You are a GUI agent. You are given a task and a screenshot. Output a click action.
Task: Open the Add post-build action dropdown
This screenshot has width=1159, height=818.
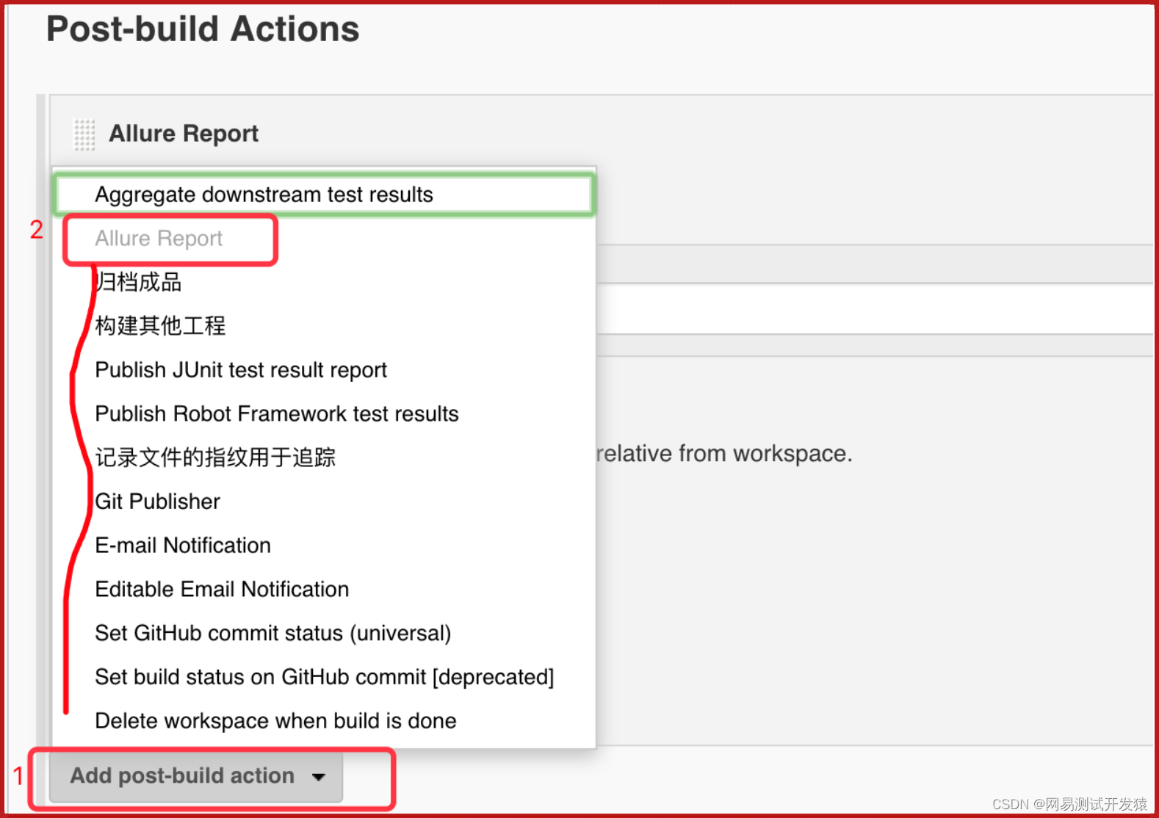click(x=196, y=776)
